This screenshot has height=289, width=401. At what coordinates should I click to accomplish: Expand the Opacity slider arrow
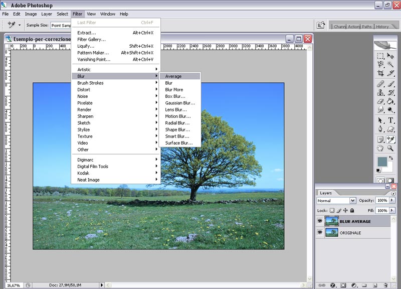[392, 201]
